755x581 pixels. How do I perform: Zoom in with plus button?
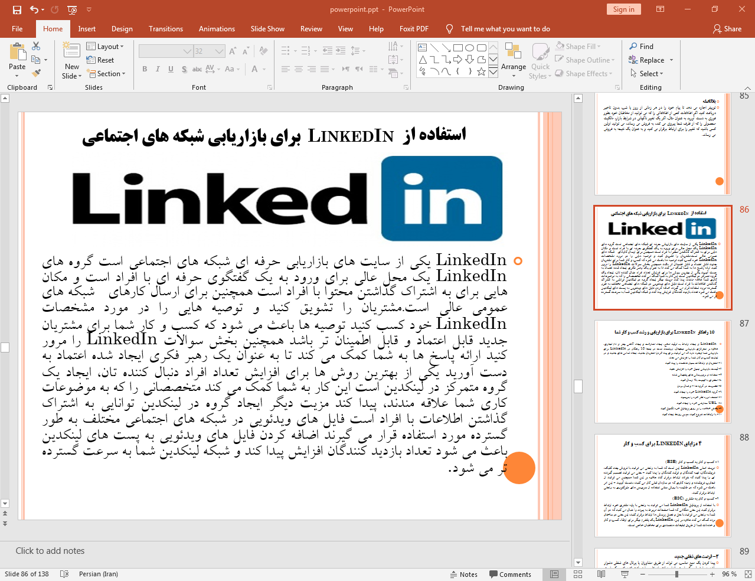pyautogui.click(x=712, y=574)
